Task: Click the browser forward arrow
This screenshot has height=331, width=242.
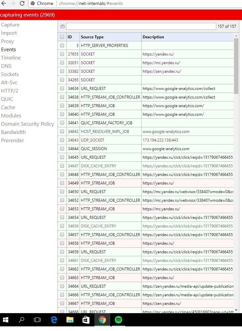Action: (13, 3)
